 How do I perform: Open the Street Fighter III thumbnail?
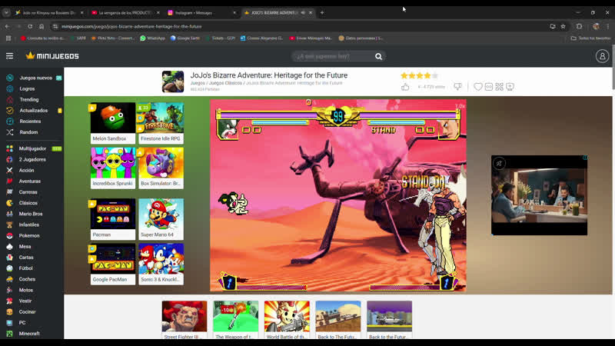point(184,320)
